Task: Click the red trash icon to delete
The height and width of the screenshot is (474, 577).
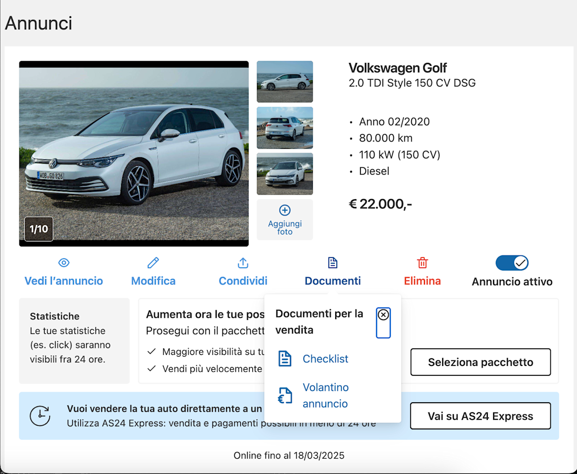Action: click(422, 263)
